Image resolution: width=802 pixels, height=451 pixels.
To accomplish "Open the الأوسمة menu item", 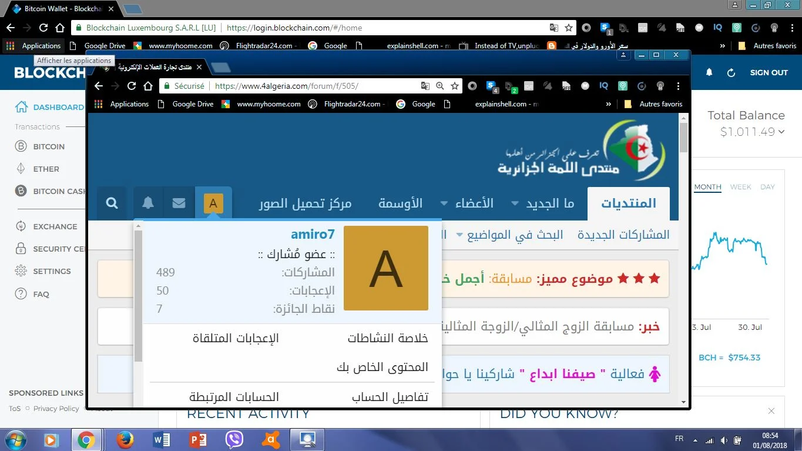I will coord(400,203).
